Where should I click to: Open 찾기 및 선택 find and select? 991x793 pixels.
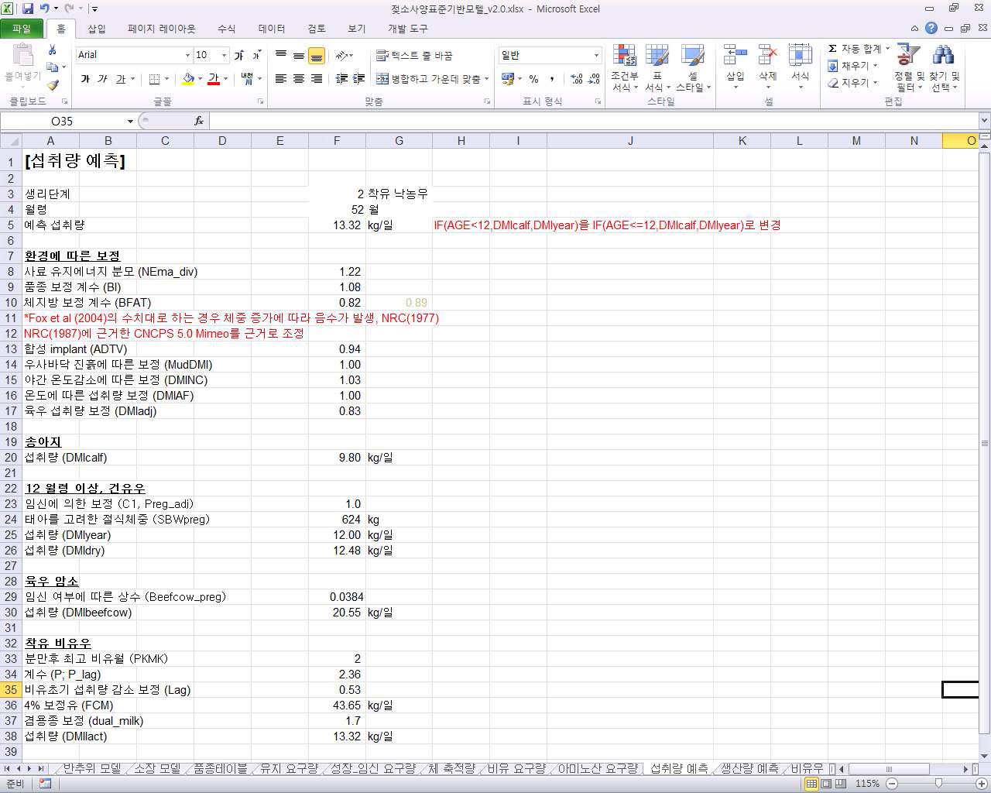944,68
